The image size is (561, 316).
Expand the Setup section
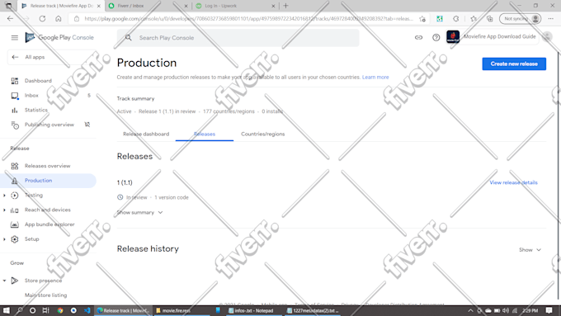pyautogui.click(x=4, y=239)
